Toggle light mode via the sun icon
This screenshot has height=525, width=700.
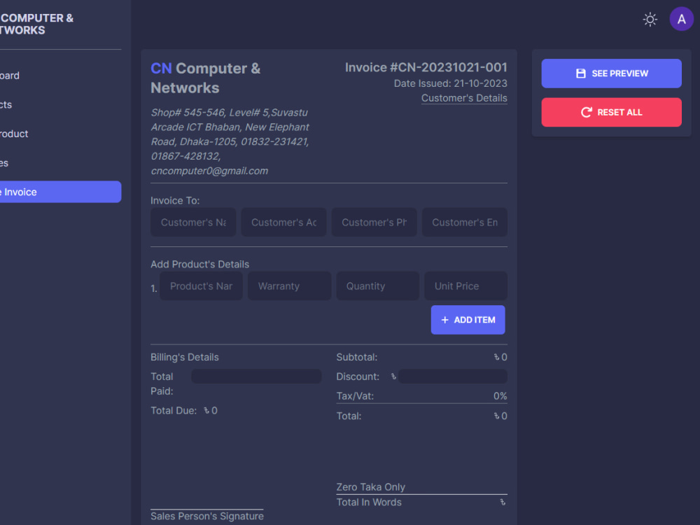(650, 19)
